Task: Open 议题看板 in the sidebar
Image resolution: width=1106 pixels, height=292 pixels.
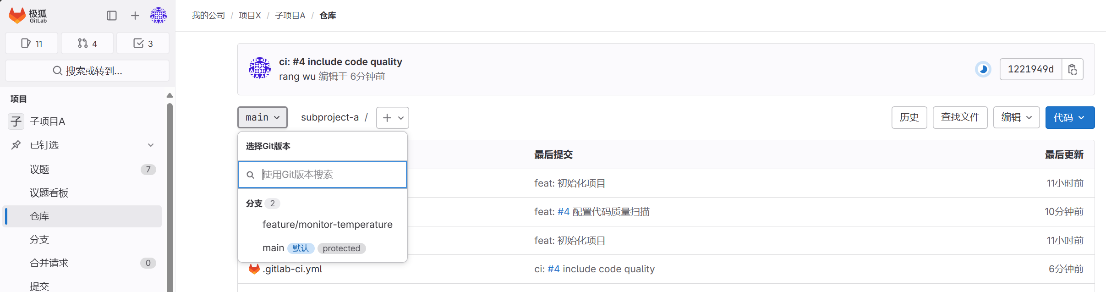Action: click(49, 193)
